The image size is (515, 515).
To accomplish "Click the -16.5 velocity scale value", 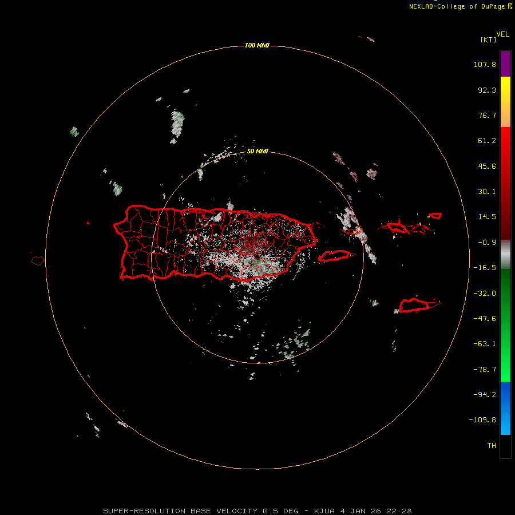I will pyautogui.click(x=485, y=268).
